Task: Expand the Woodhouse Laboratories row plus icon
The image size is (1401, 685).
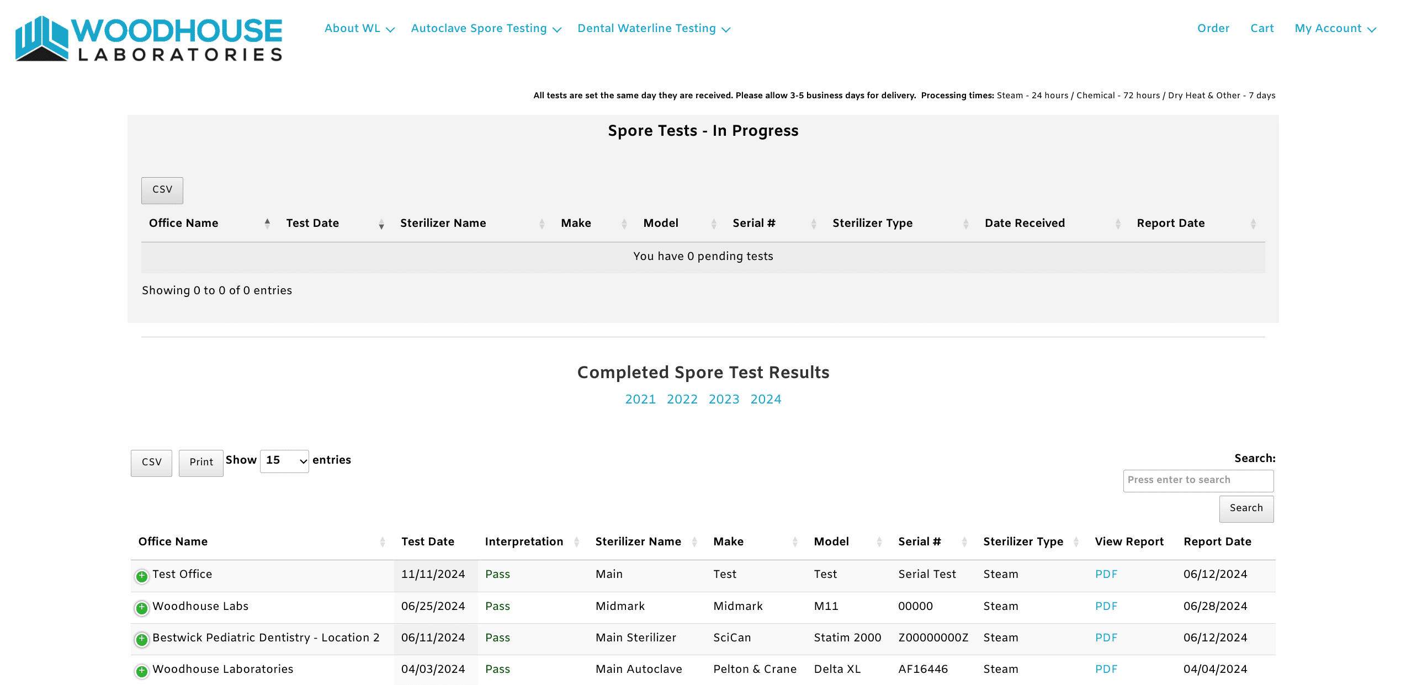Action: pos(142,671)
